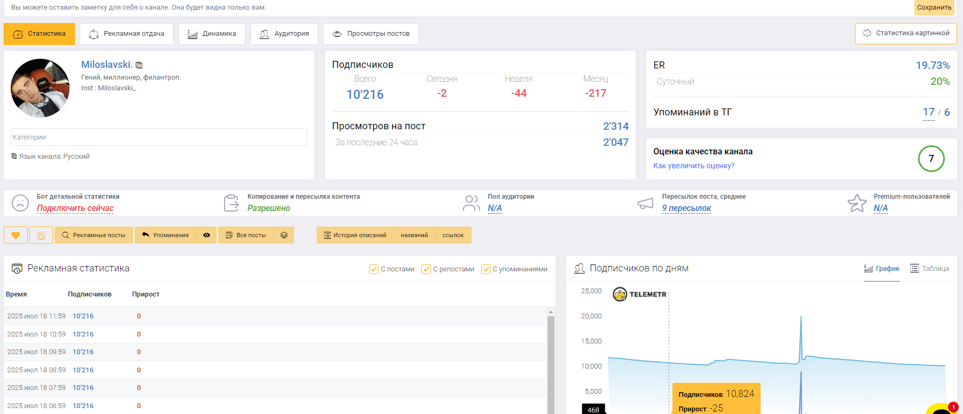Click the person icon beside Подписчиков по дням
Screen dimensions: 963x414
(x=579, y=268)
